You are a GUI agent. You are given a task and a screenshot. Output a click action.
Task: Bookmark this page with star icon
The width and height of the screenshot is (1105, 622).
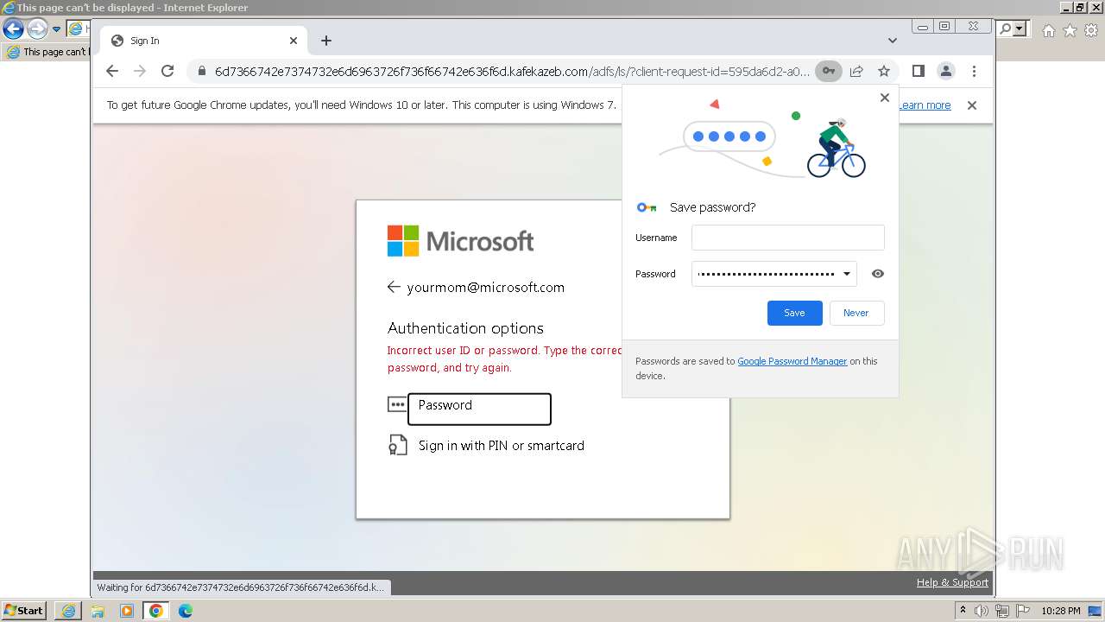click(x=884, y=71)
